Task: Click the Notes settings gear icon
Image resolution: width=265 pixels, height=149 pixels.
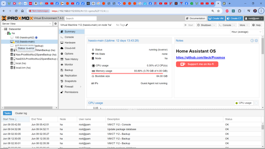Action: [x=256, y=40]
